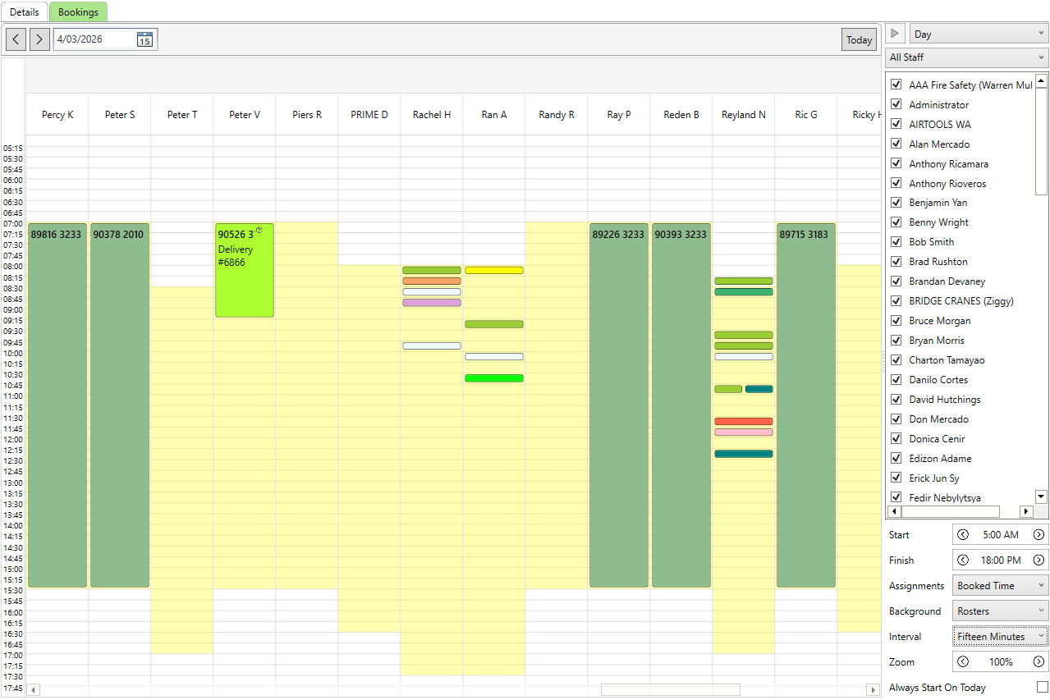The height and width of the screenshot is (700, 1050).
Task: Increase the Finish time with right arrow
Action: click(1039, 560)
